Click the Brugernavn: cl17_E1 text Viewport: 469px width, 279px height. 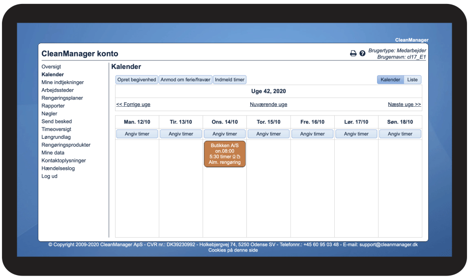point(401,57)
